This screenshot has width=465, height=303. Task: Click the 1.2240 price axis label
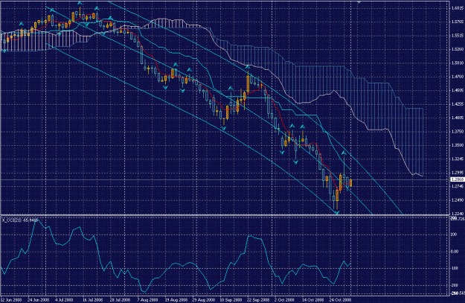(458, 214)
